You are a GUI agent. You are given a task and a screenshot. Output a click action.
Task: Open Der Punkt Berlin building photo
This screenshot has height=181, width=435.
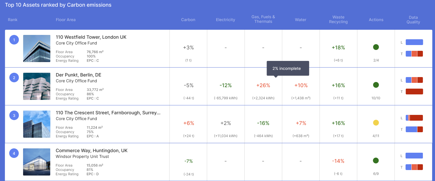point(37,86)
